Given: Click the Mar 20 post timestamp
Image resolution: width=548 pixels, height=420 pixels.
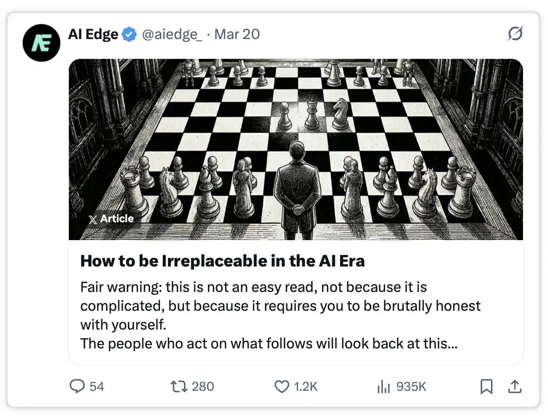Looking at the screenshot, I should [237, 34].
